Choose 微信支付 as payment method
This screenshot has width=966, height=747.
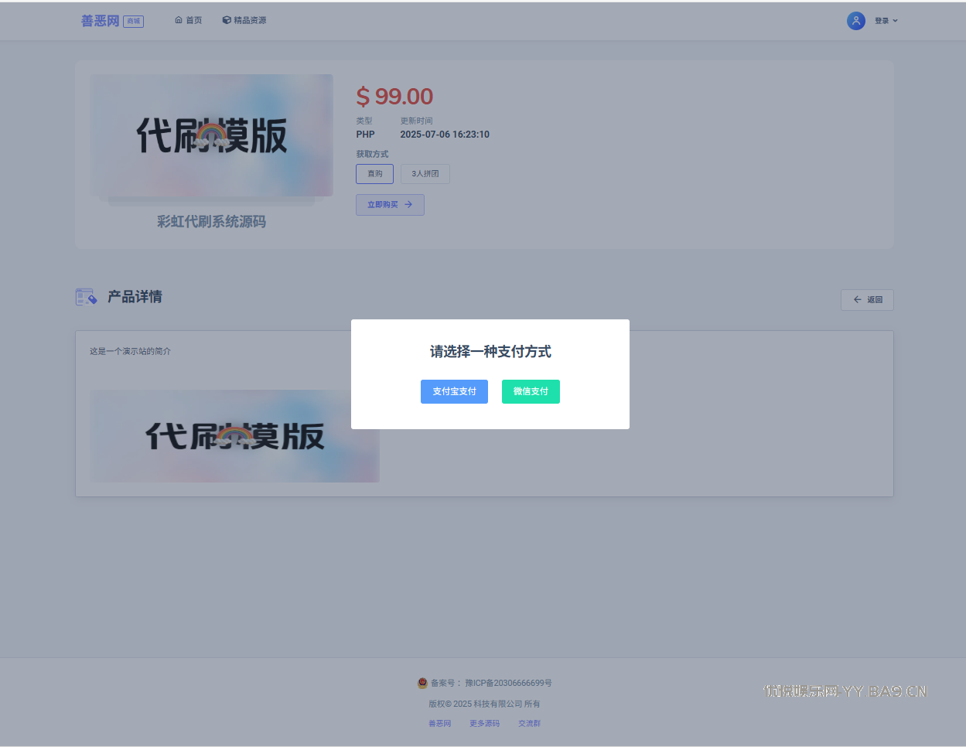click(x=531, y=392)
